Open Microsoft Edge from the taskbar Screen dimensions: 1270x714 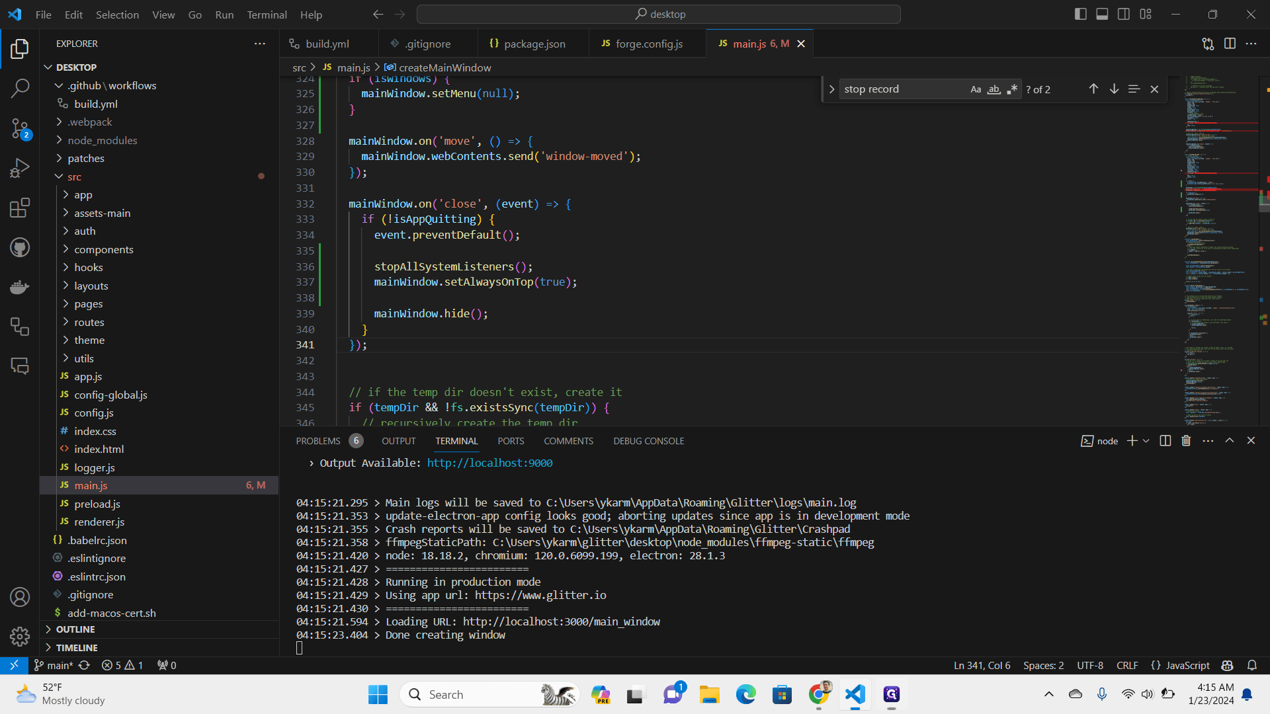pyautogui.click(x=745, y=694)
